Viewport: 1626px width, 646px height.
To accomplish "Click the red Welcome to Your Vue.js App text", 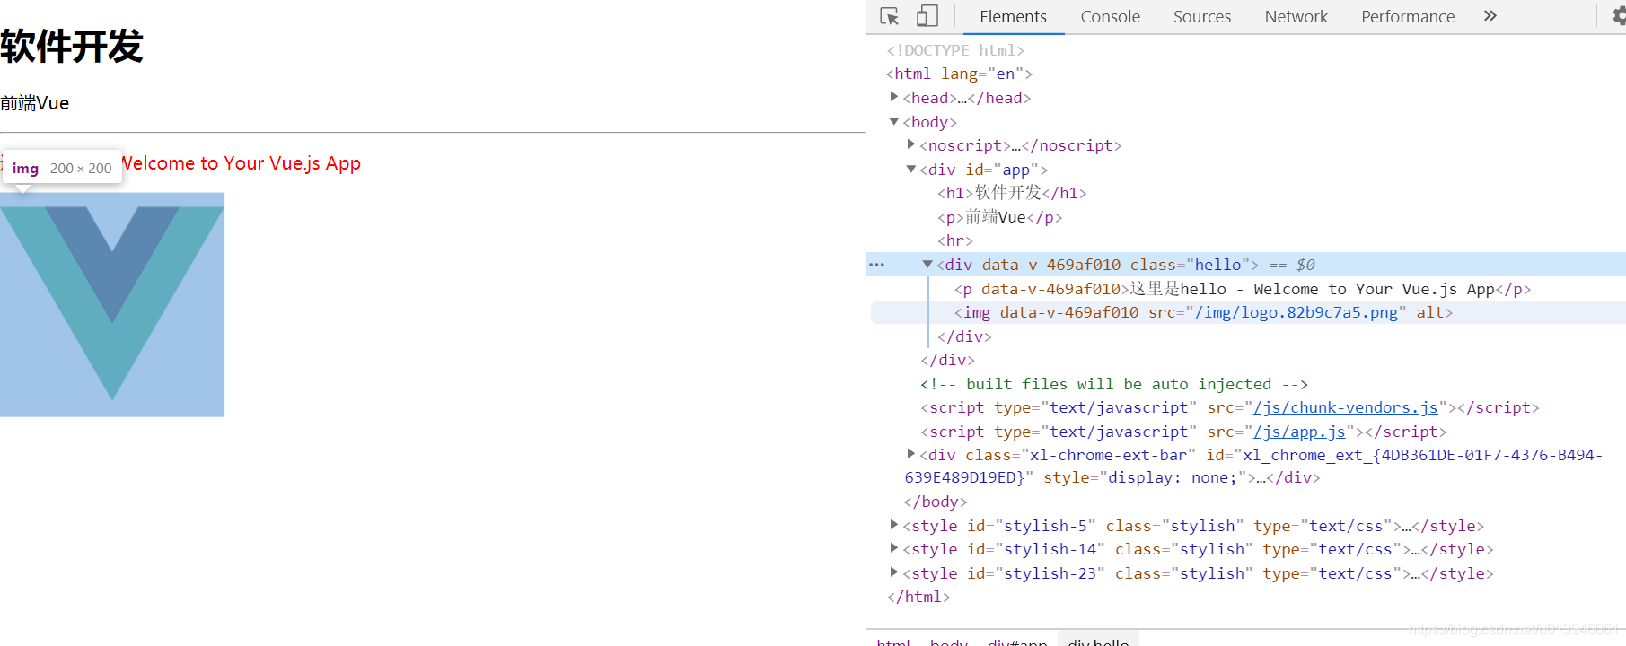I will point(241,163).
